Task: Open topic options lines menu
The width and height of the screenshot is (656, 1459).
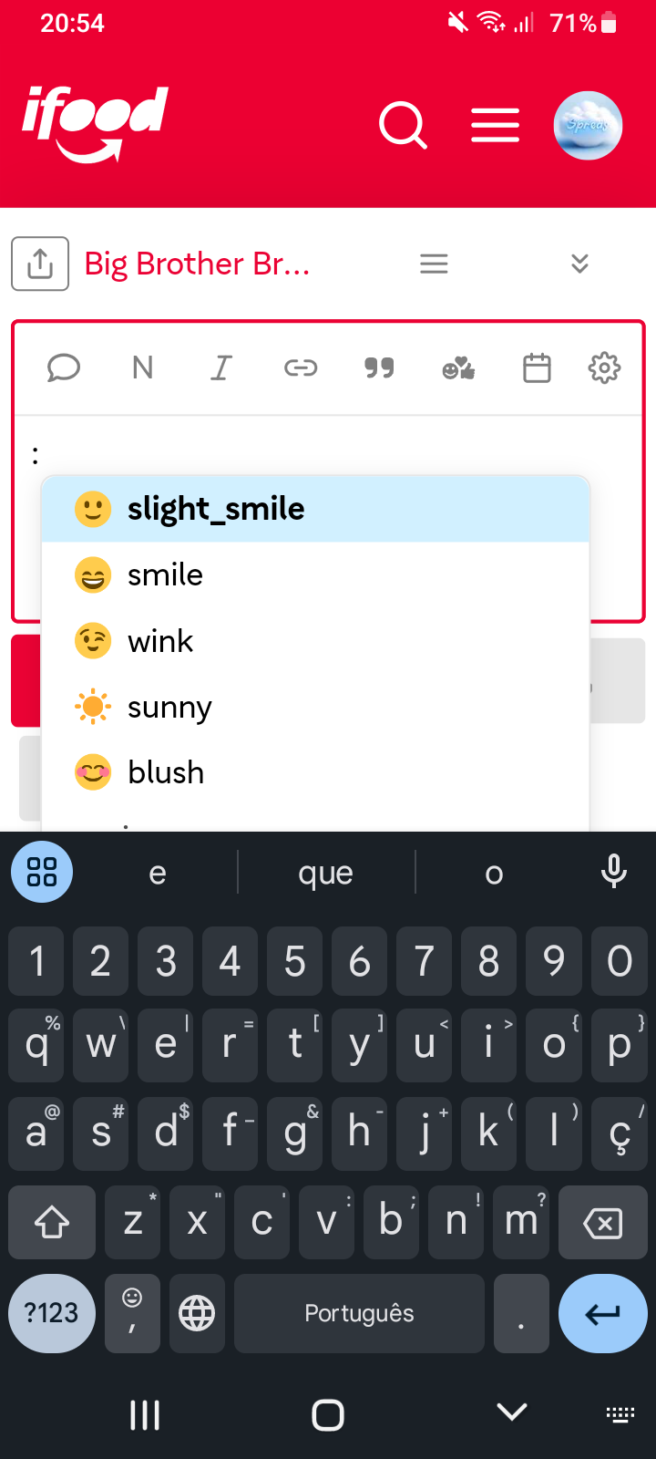Action: [x=434, y=264]
